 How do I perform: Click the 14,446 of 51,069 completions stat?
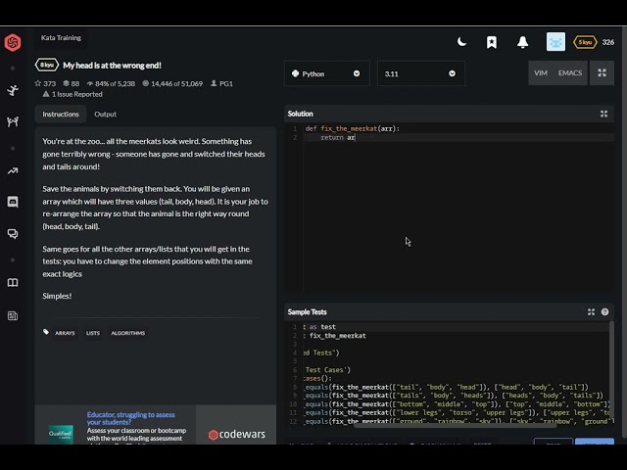point(172,83)
